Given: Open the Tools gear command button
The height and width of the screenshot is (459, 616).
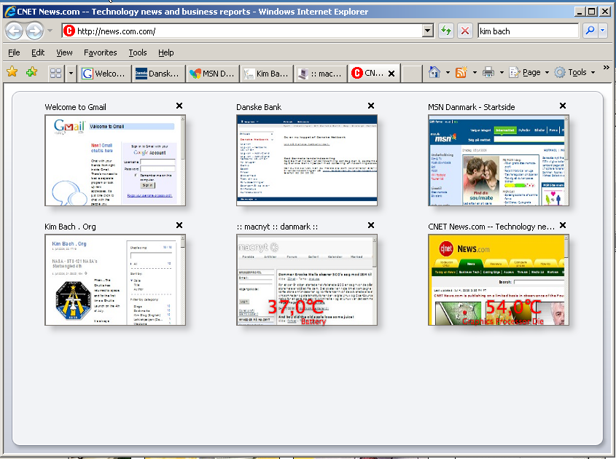Looking at the screenshot, I should (x=574, y=72).
